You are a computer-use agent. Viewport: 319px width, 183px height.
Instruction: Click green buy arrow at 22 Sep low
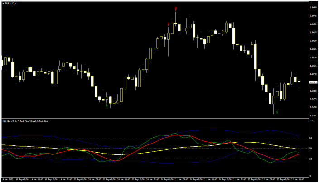coord(276,111)
